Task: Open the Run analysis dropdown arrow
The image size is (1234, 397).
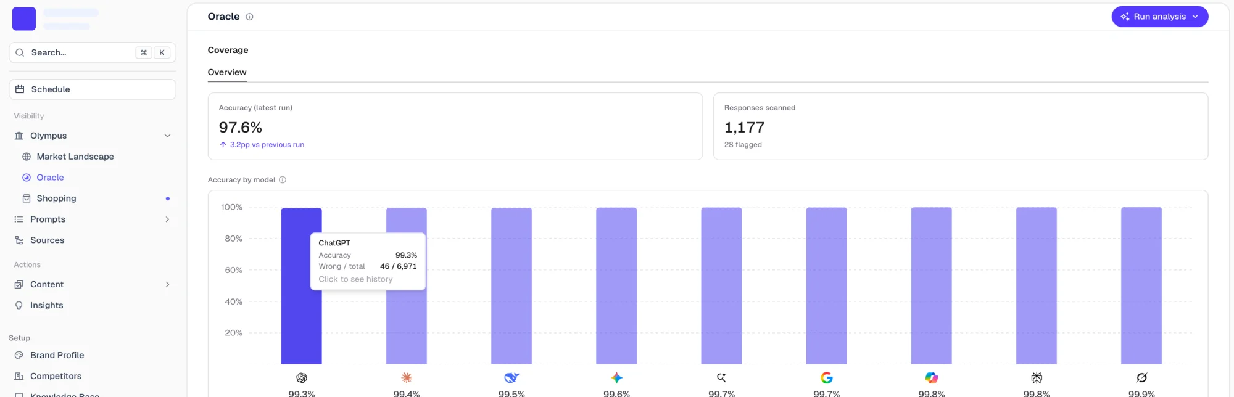Action: click(x=1195, y=17)
